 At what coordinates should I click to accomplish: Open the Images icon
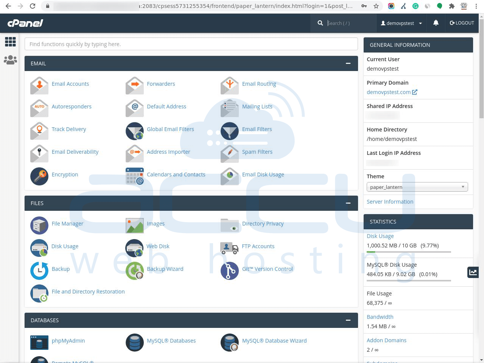[x=135, y=226]
